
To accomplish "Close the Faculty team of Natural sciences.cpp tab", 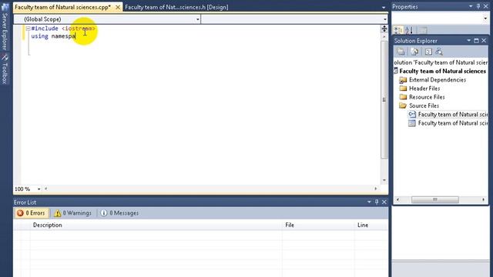I will (x=118, y=7).
